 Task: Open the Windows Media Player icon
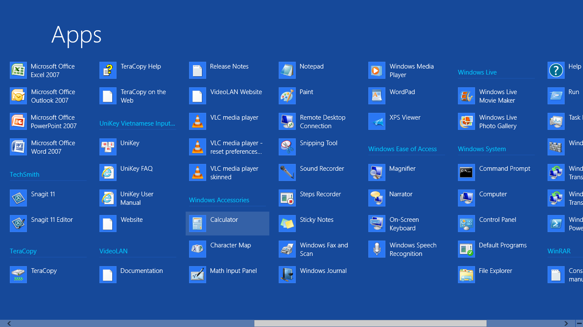377,70
